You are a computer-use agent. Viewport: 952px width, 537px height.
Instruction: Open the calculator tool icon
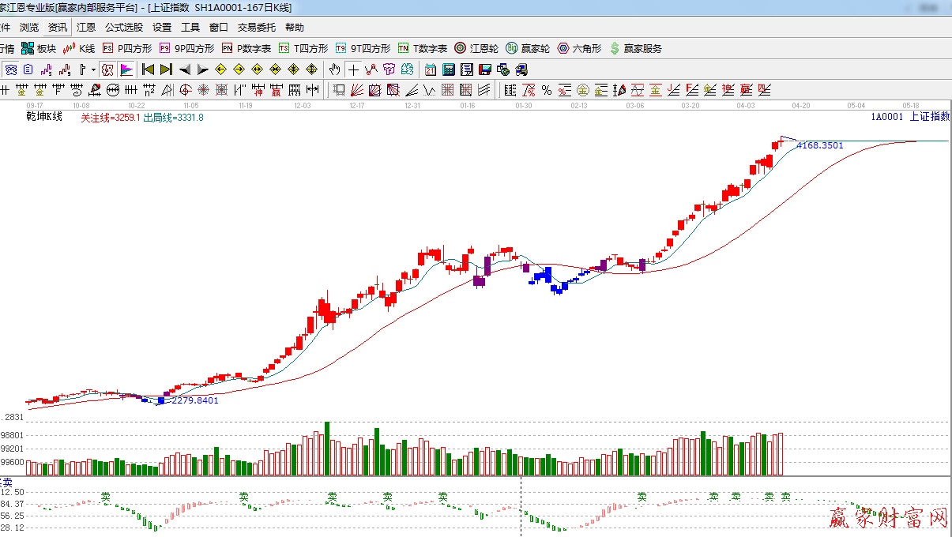click(448, 69)
